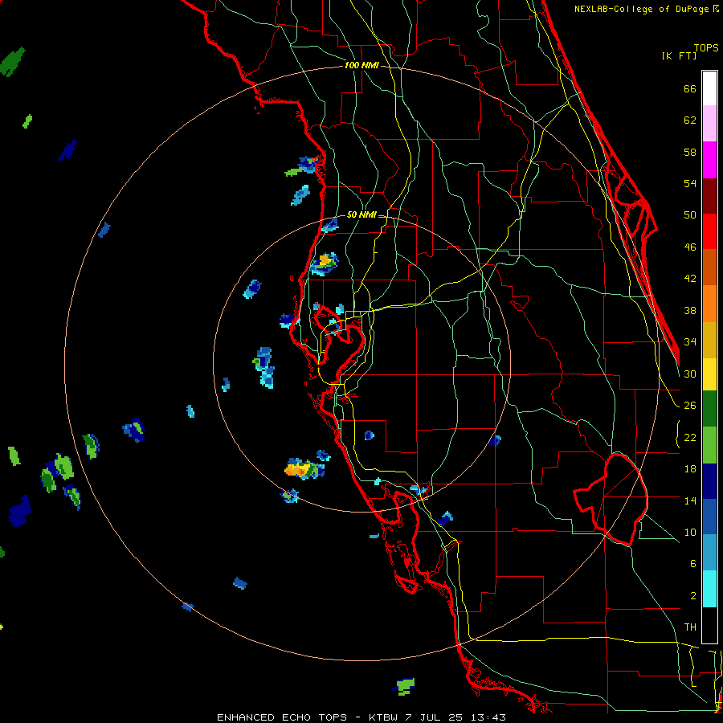Click the 30 value on the scale
The image size is (723, 723).
690,374
